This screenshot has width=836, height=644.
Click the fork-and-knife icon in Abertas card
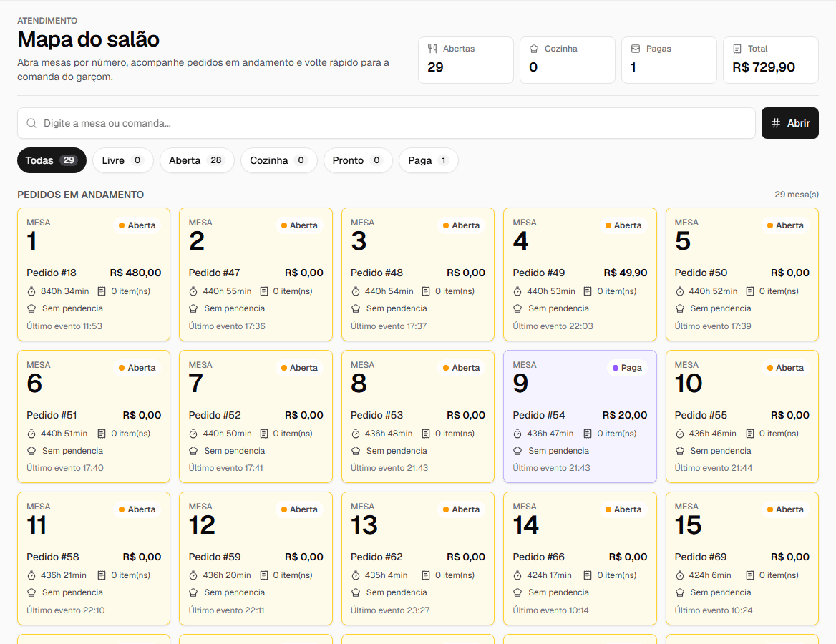[432, 49]
